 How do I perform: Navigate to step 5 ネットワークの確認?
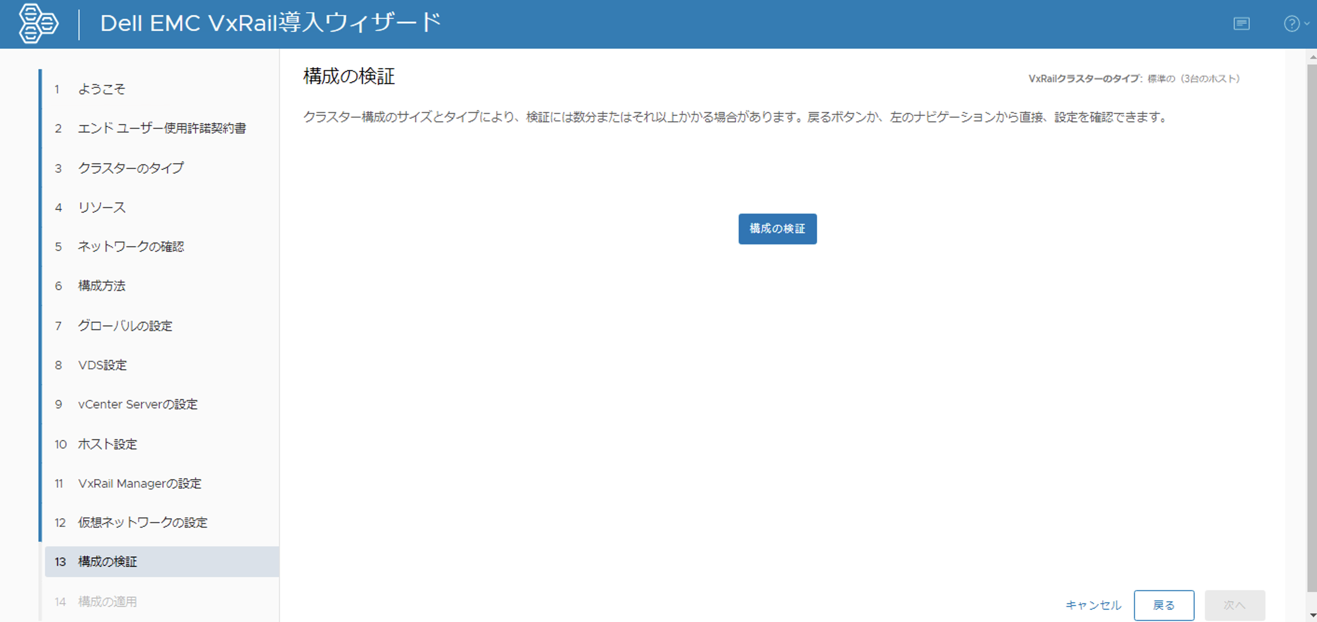pyautogui.click(x=131, y=246)
